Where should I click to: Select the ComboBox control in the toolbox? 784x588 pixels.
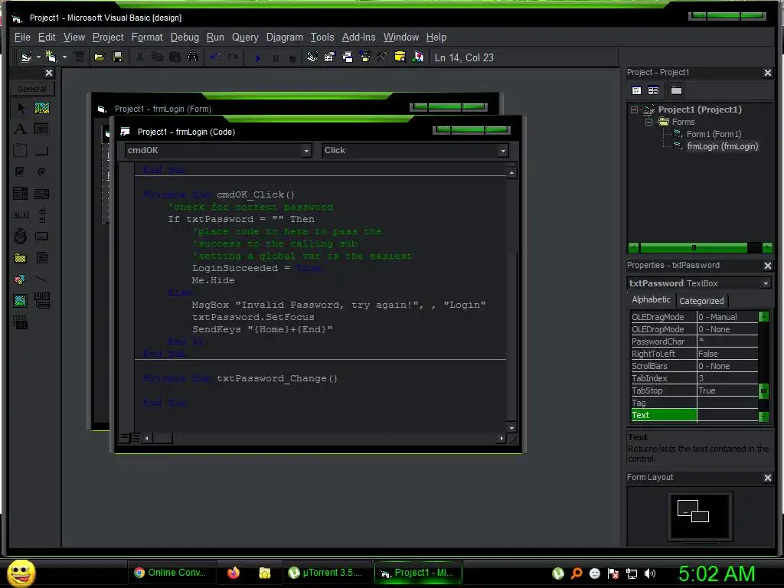point(21,194)
